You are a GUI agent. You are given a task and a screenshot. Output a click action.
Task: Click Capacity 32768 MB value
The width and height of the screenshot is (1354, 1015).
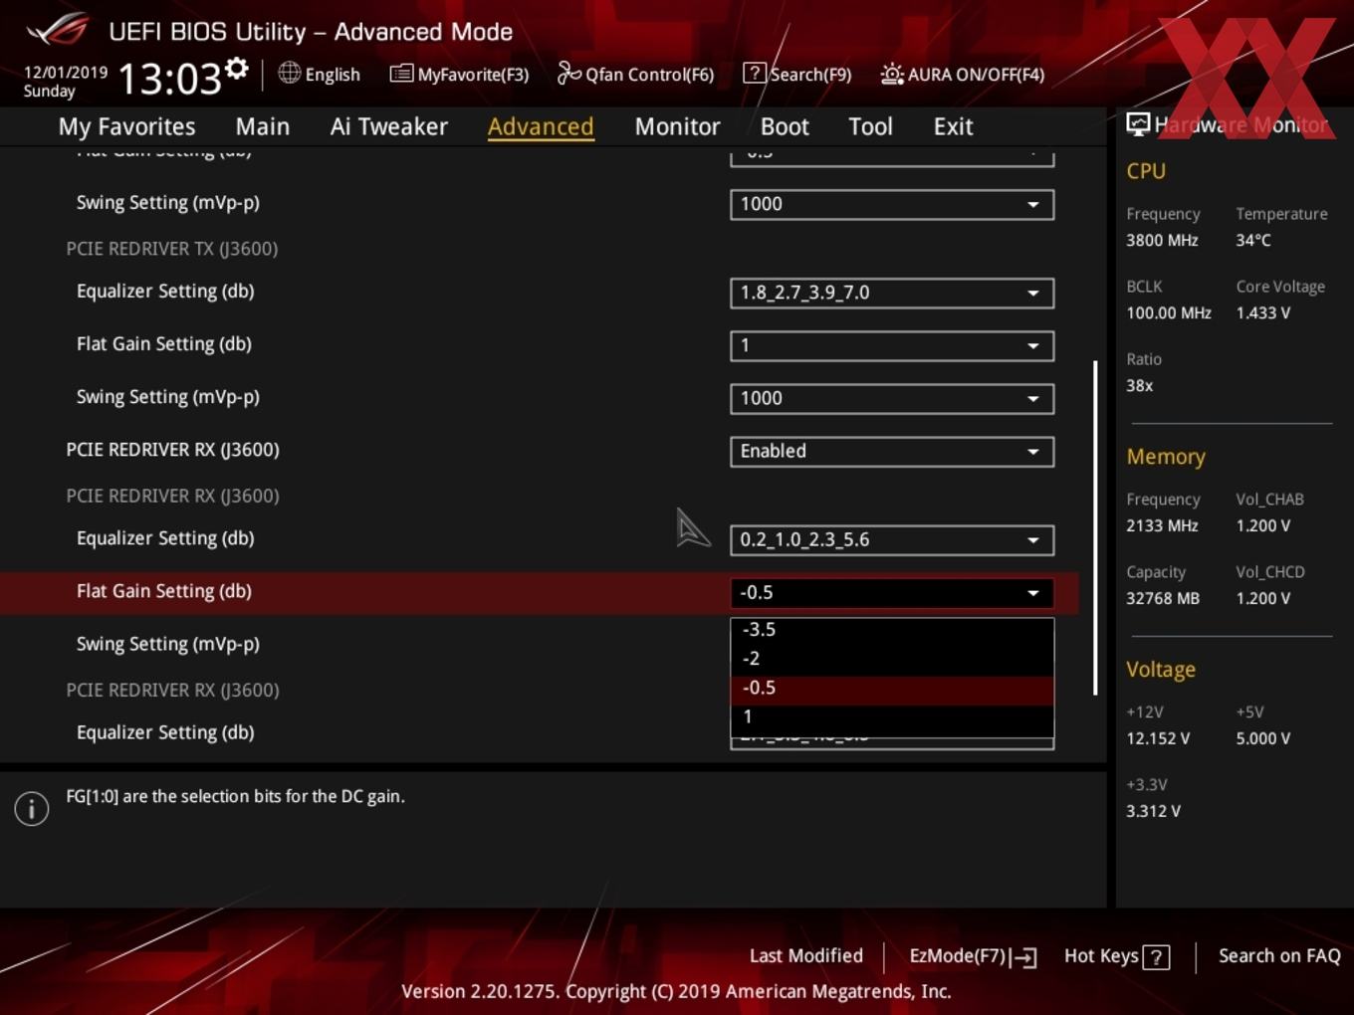click(x=1163, y=598)
